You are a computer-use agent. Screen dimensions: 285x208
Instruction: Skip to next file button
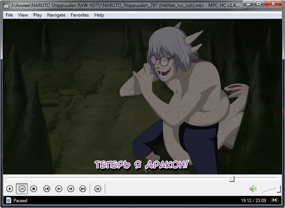(83, 189)
